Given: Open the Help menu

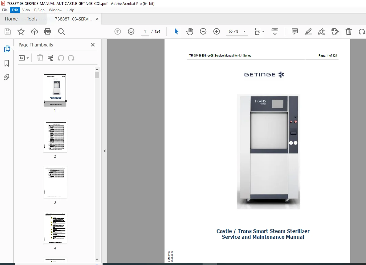Looking at the screenshot, I should (70, 10).
